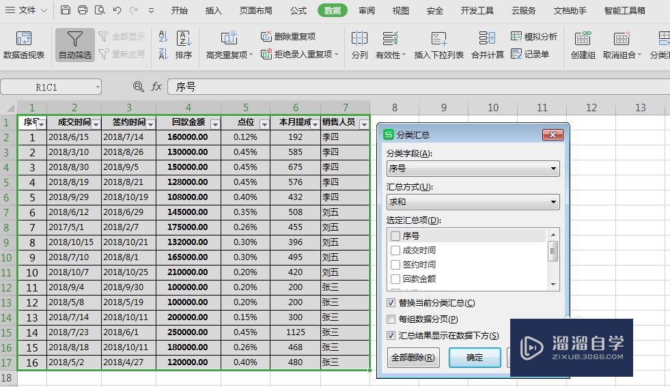
Task: Click the Print icon in quick toolbar
Action: [83, 10]
